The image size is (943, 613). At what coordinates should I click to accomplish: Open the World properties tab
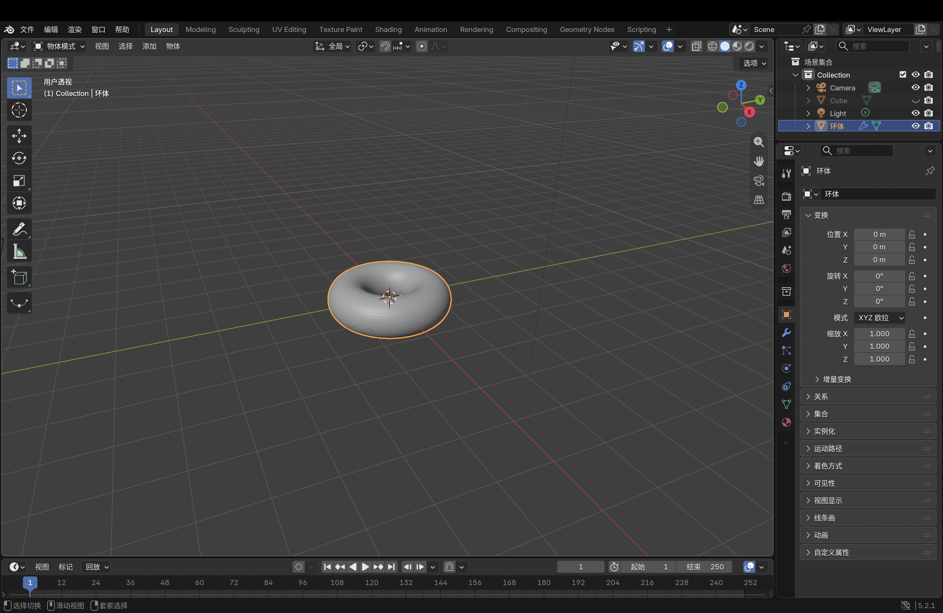click(x=786, y=268)
